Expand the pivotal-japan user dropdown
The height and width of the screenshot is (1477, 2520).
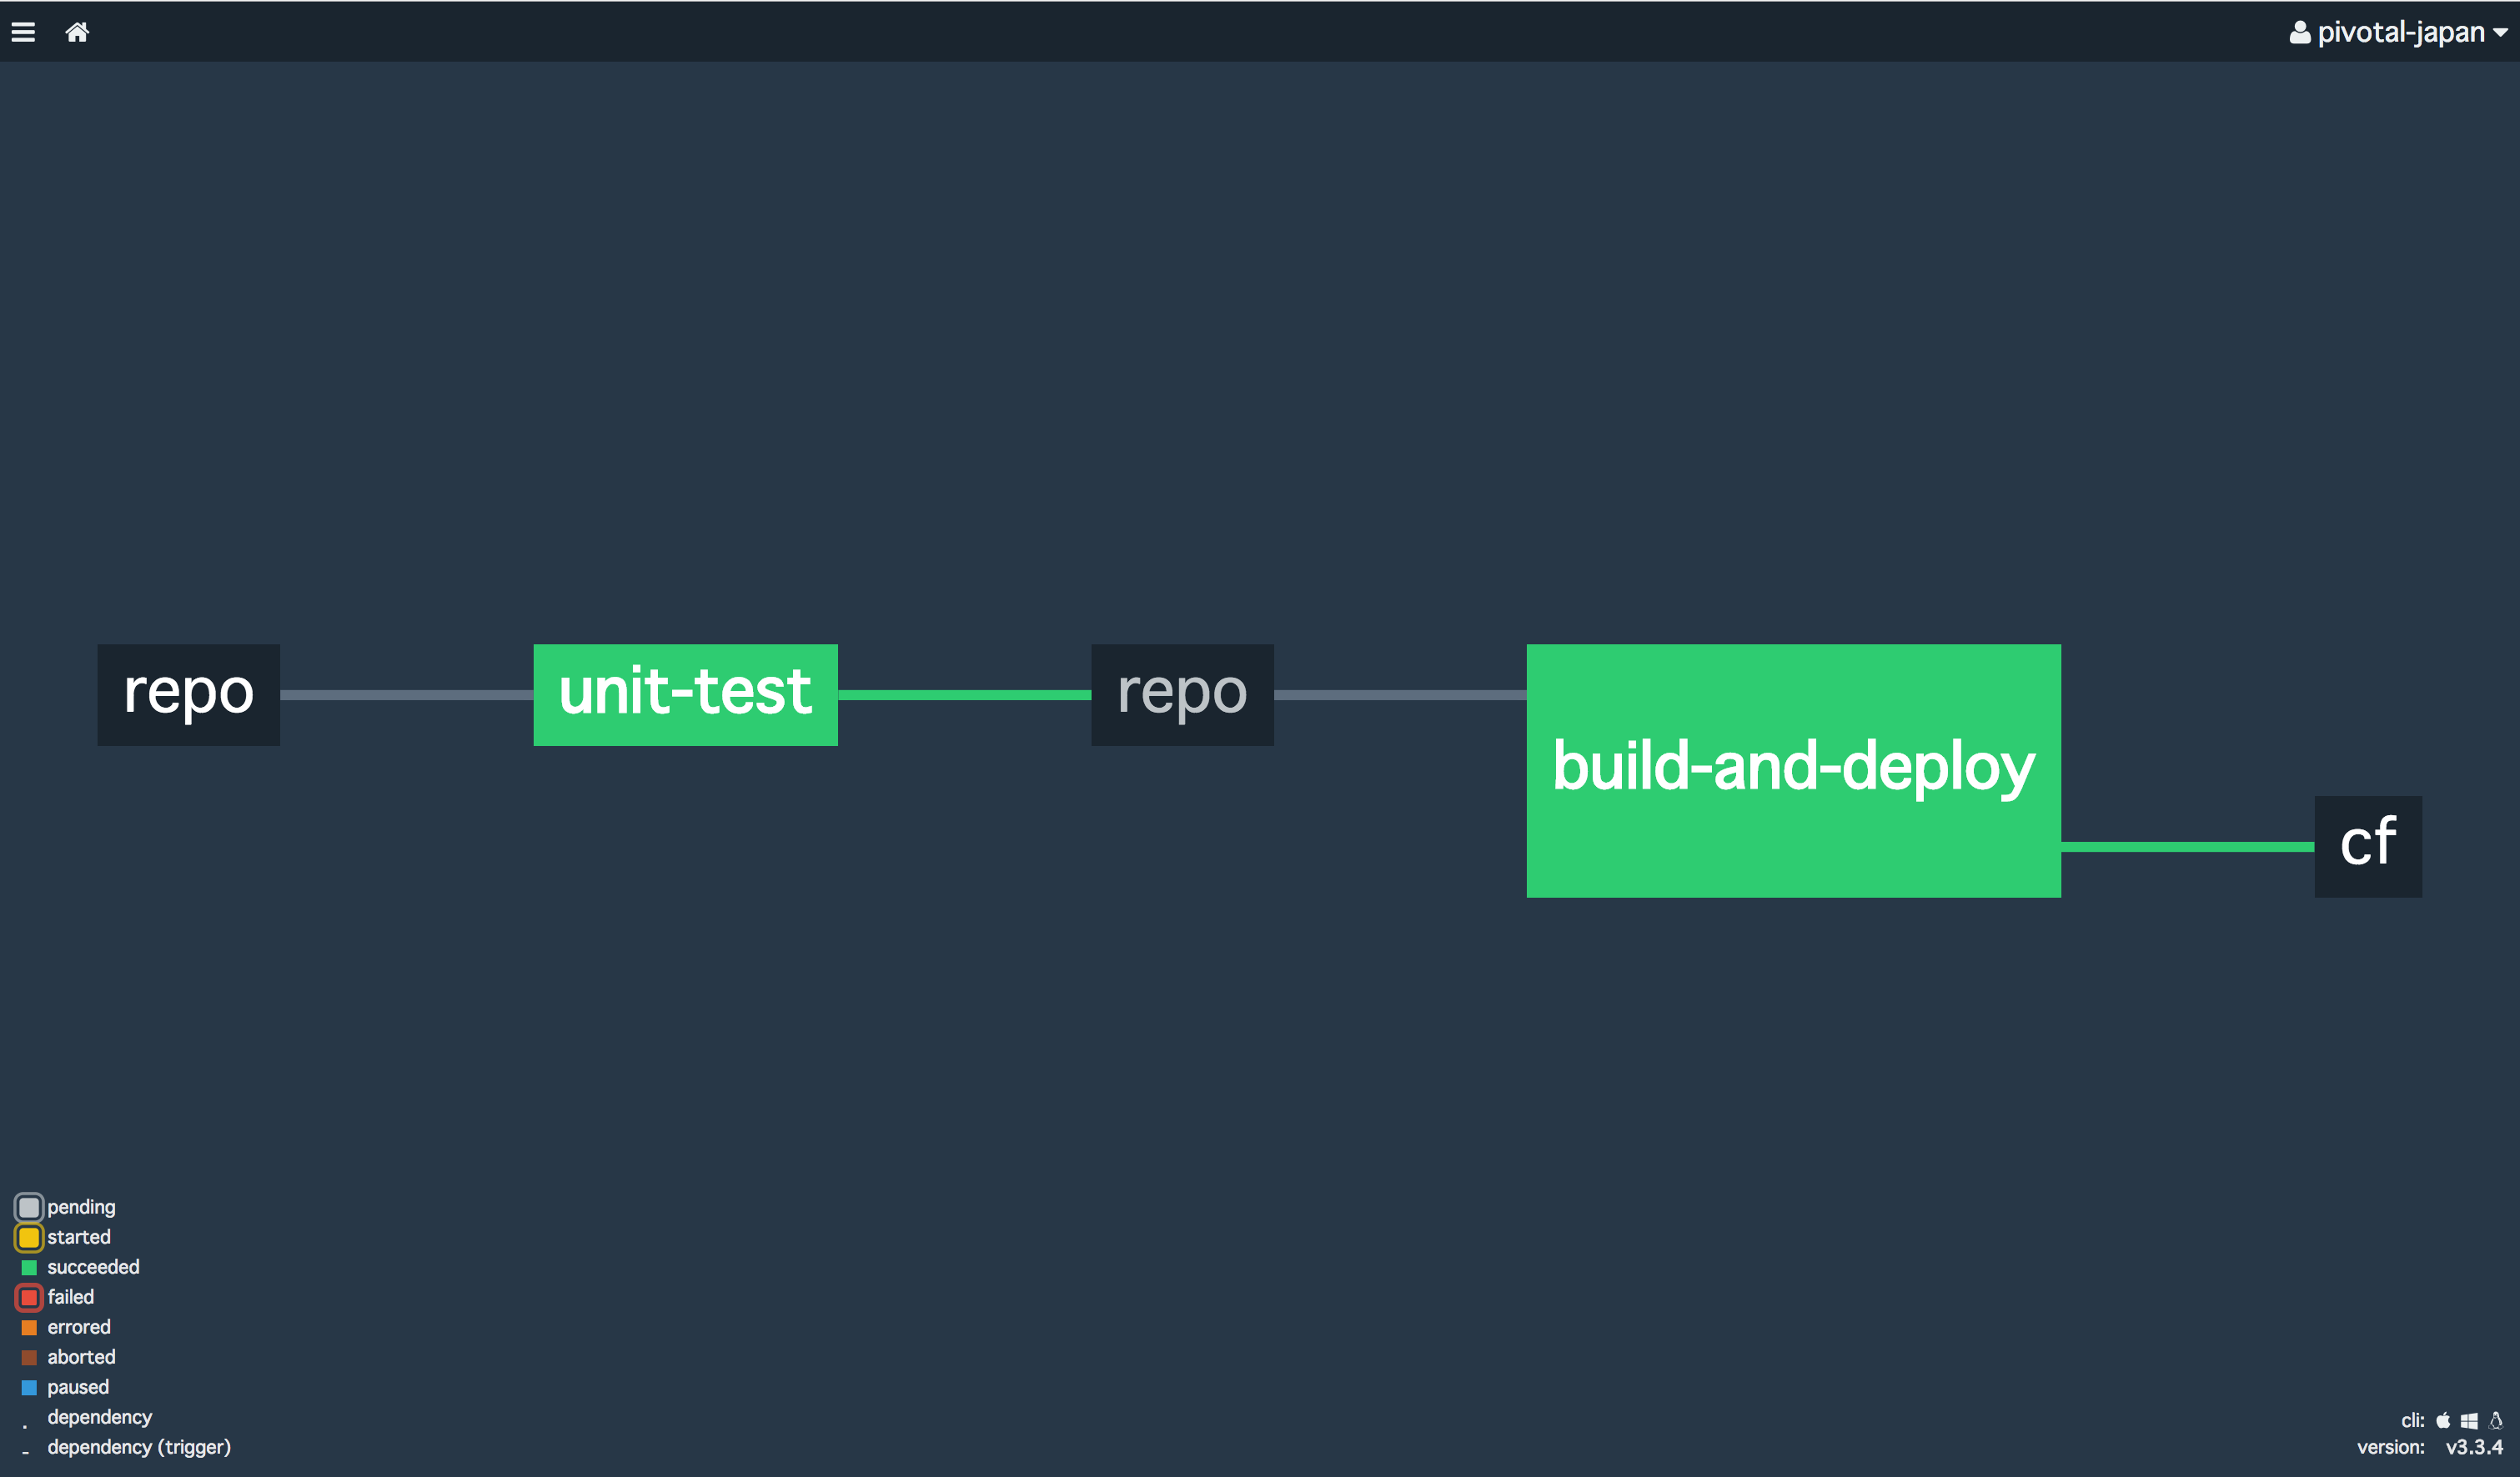tap(2398, 32)
